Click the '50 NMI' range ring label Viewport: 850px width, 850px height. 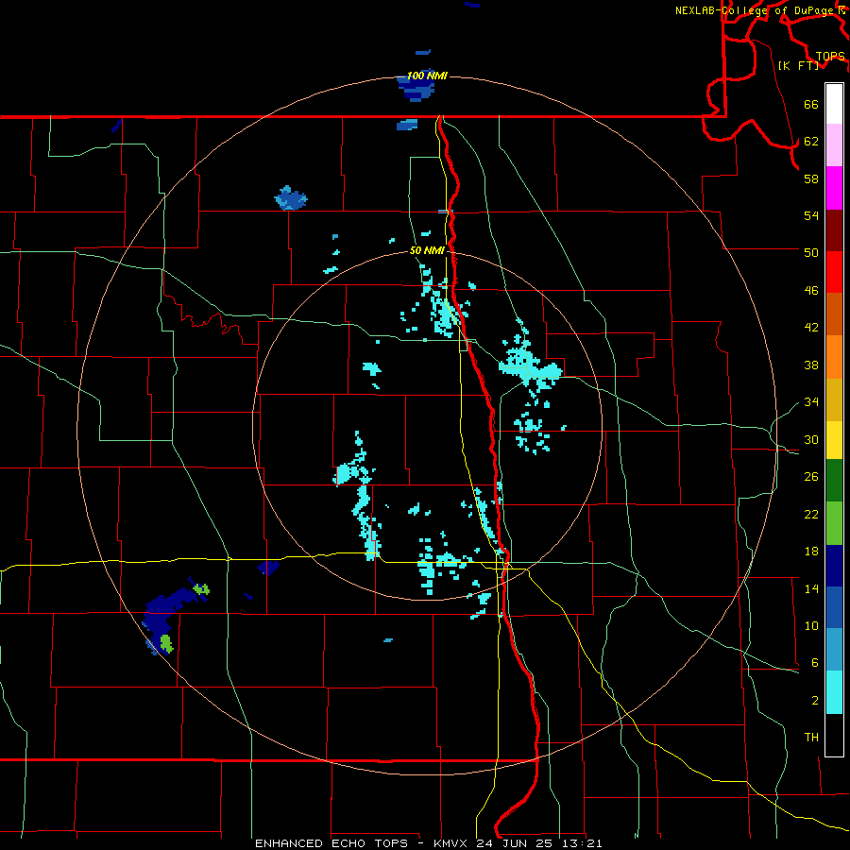pos(427,250)
